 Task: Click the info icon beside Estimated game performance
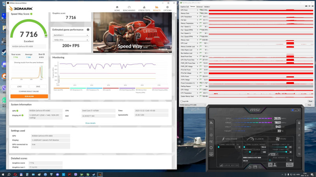tap(88, 29)
